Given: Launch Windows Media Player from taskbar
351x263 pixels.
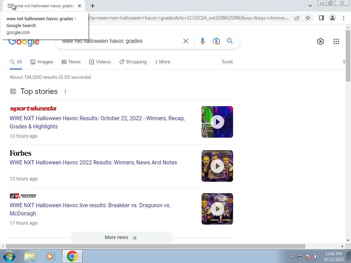Looking at the screenshot, I should point(51,256).
